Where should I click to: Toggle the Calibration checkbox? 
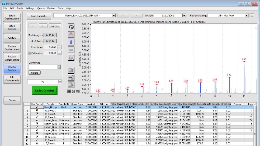(x=29, y=53)
